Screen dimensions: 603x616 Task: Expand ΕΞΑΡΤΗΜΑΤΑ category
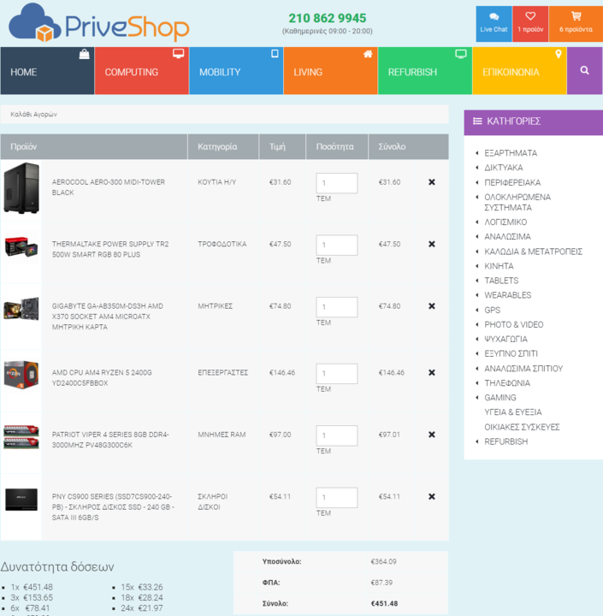pyautogui.click(x=511, y=153)
